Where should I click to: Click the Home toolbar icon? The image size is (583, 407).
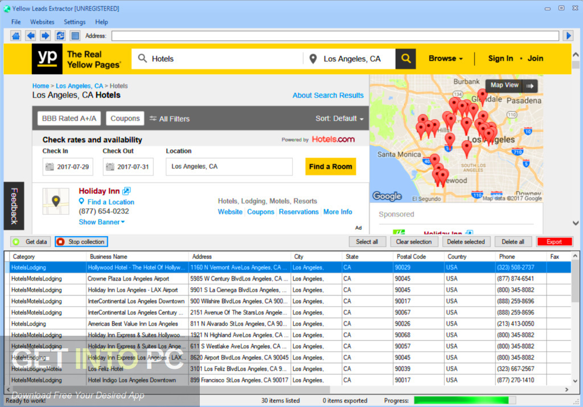[x=15, y=36]
